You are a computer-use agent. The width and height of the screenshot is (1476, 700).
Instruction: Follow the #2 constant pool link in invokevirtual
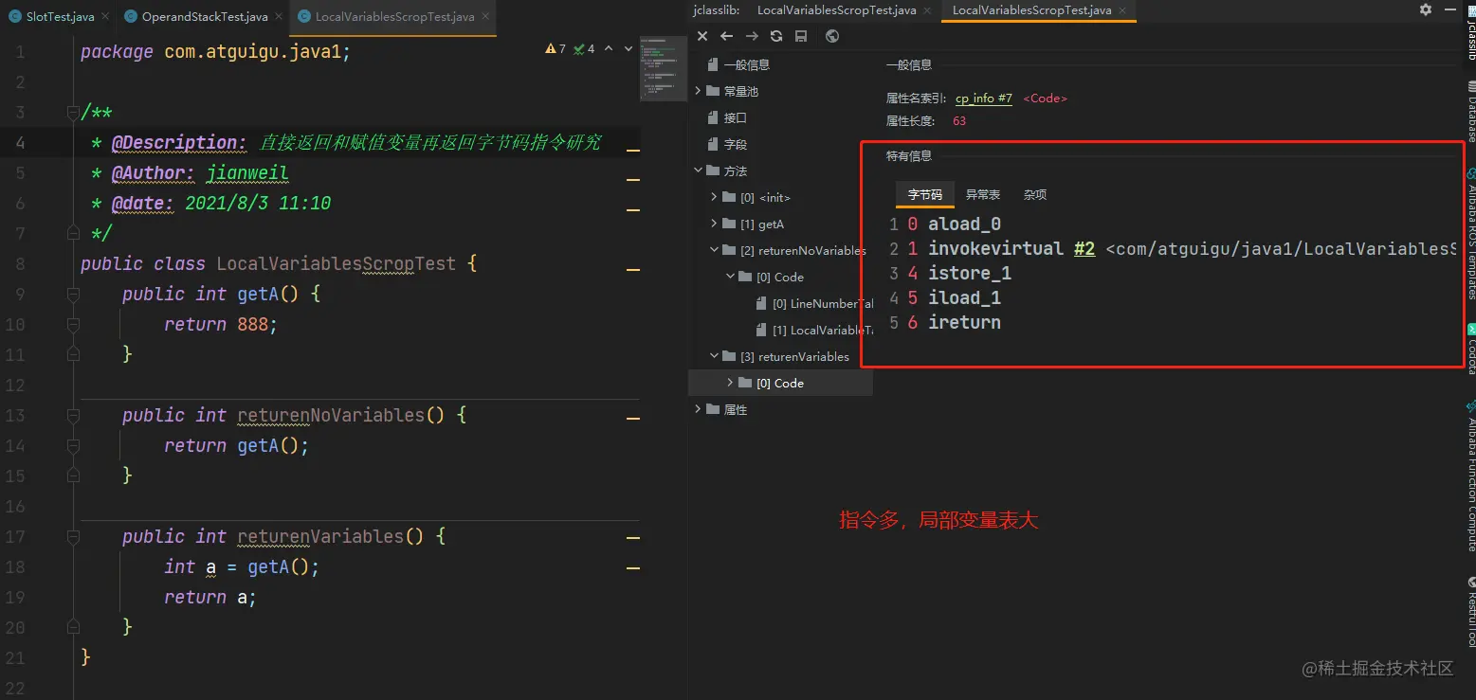1084,249
